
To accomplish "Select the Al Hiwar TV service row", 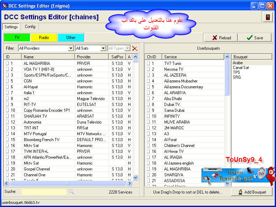I will tap(185, 151).
